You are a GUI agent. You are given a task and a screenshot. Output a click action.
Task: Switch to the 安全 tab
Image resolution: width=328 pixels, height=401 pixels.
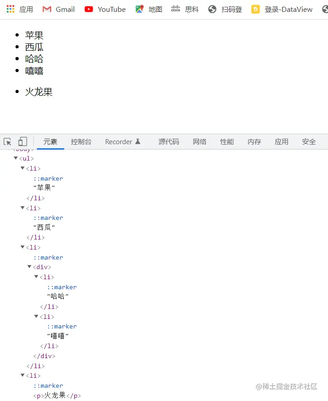(x=309, y=142)
